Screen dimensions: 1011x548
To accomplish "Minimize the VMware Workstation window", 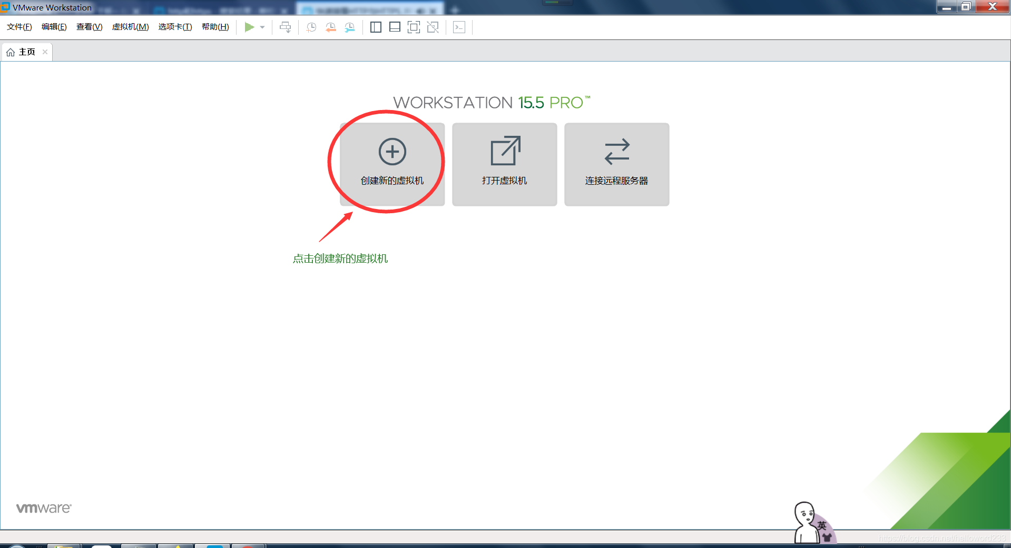I will (947, 7).
